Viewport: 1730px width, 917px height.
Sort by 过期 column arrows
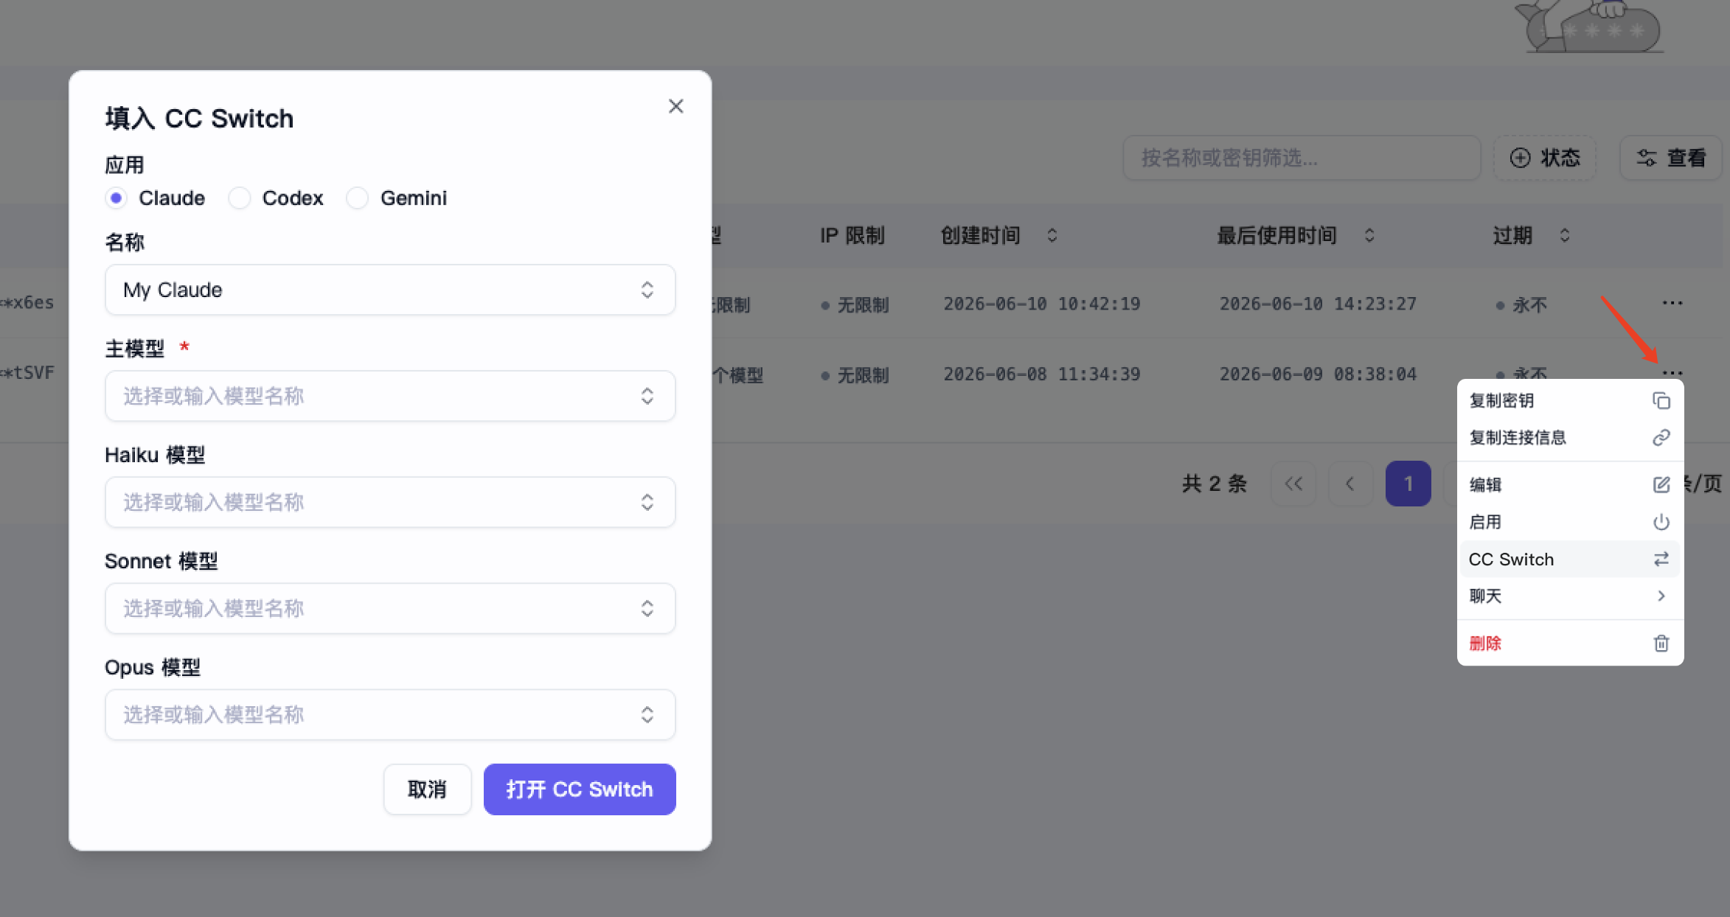[1565, 235]
